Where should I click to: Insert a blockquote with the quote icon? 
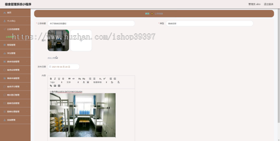(x=69, y=79)
